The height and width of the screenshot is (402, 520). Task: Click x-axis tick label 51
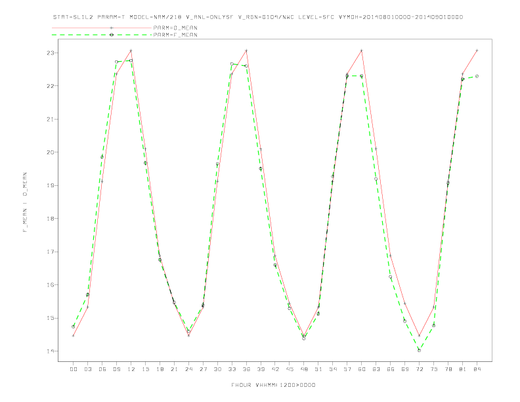[x=318, y=369]
